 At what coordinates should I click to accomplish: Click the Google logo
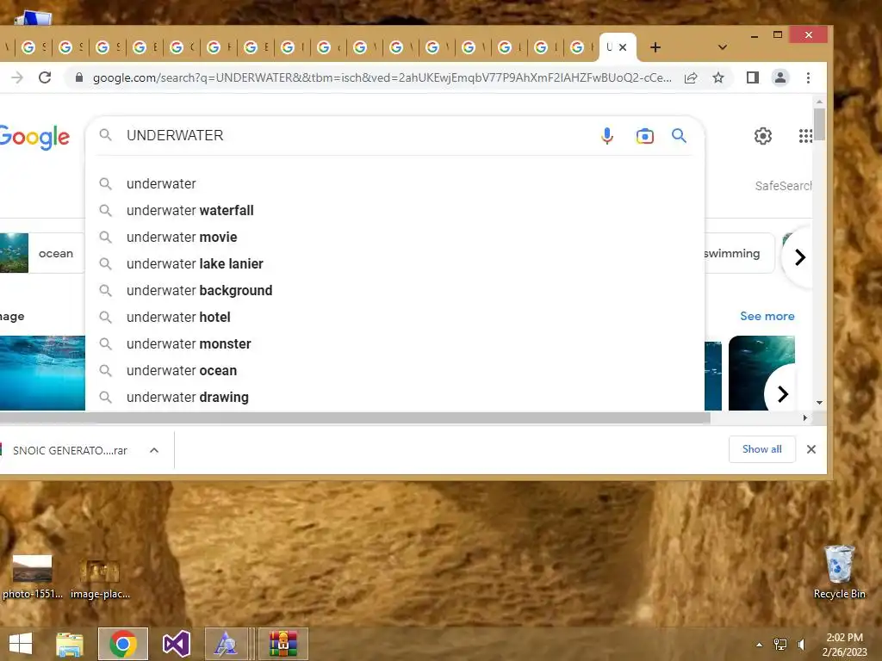coord(34,137)
